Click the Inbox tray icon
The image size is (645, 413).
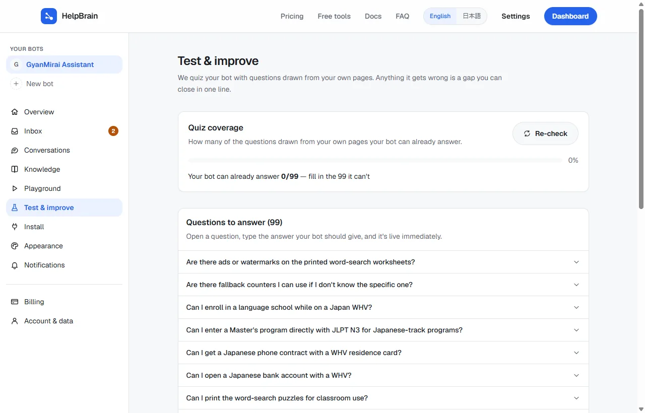pyautogui.click(x=15, y=131)
